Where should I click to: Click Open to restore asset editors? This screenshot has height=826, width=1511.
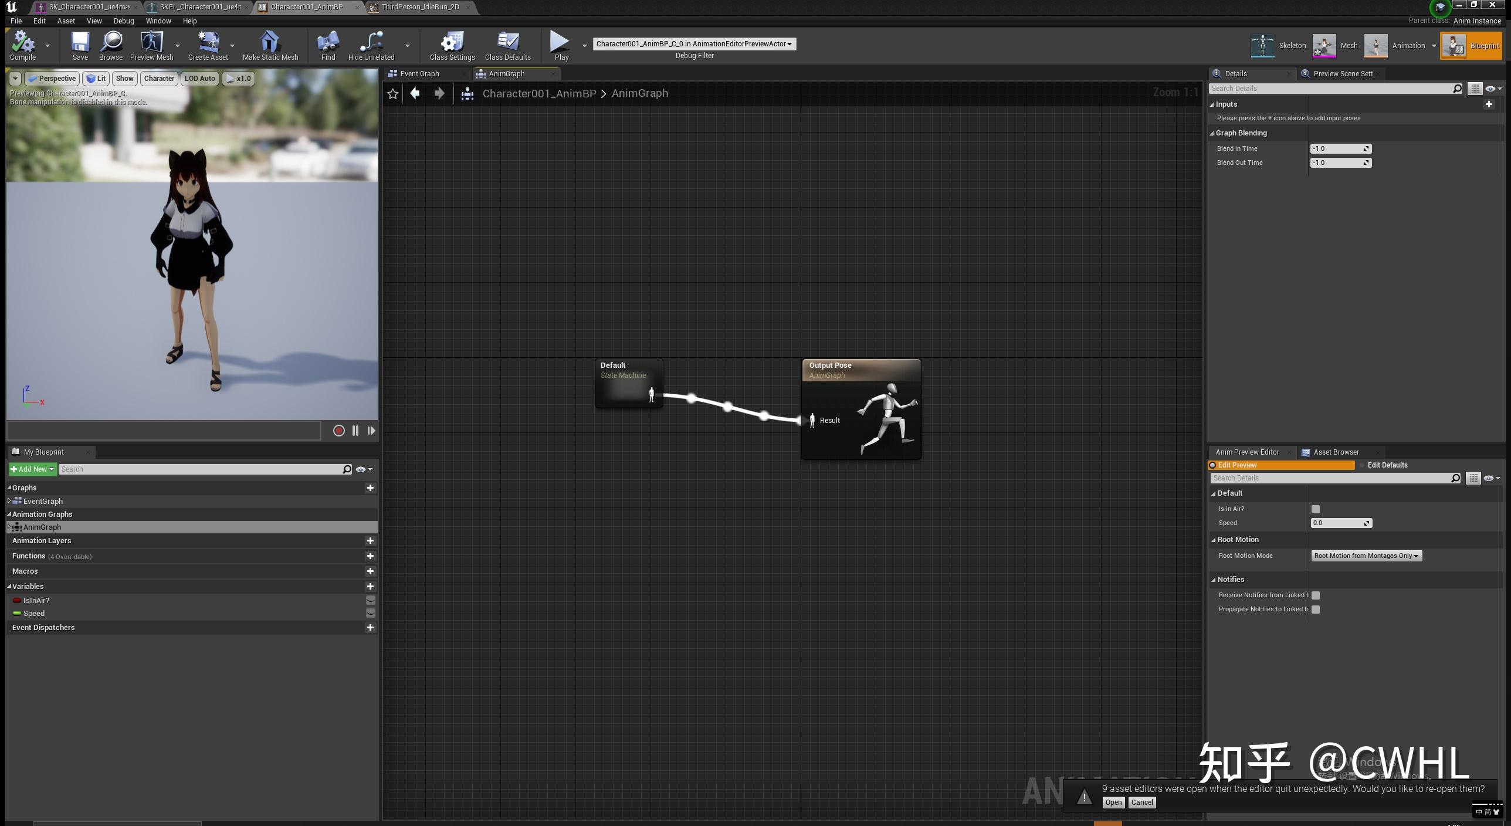point(1113,802)
